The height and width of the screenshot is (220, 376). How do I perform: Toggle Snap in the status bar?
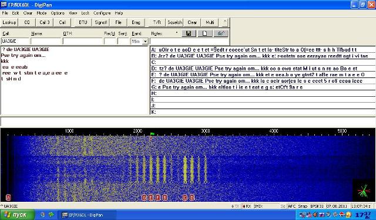[x=303, y=206]
